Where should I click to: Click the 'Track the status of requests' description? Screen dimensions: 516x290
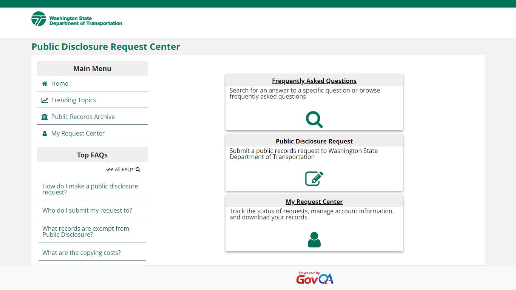tap(312, 214)
